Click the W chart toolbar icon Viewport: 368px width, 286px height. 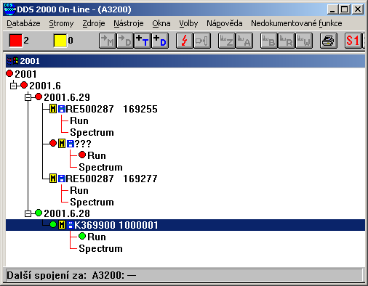(304, 41)
